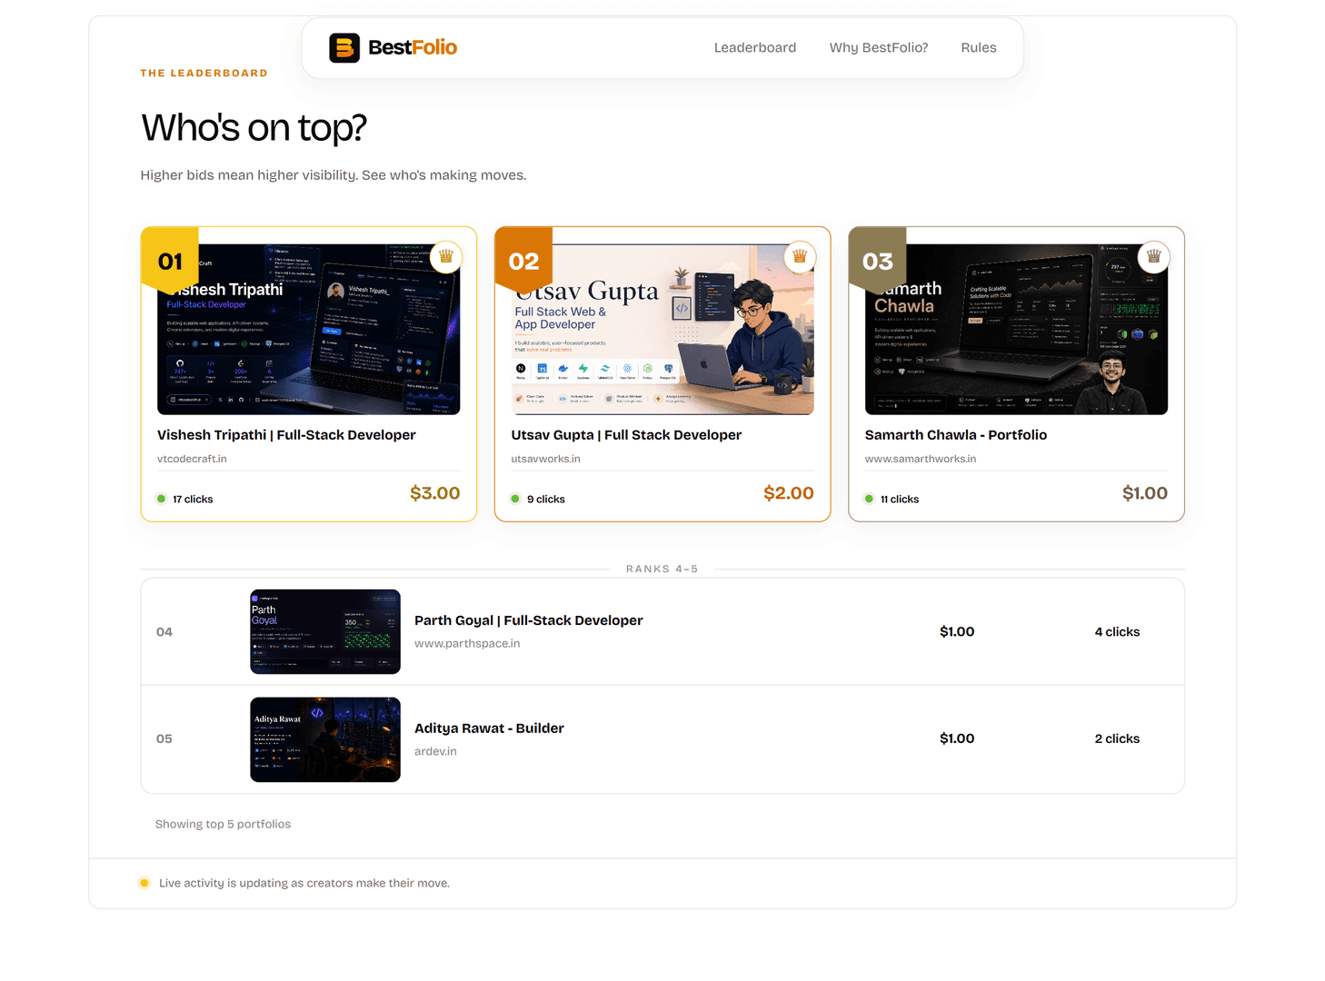Click the $1.00 bid in Parth Goyal row

point(957,631)
